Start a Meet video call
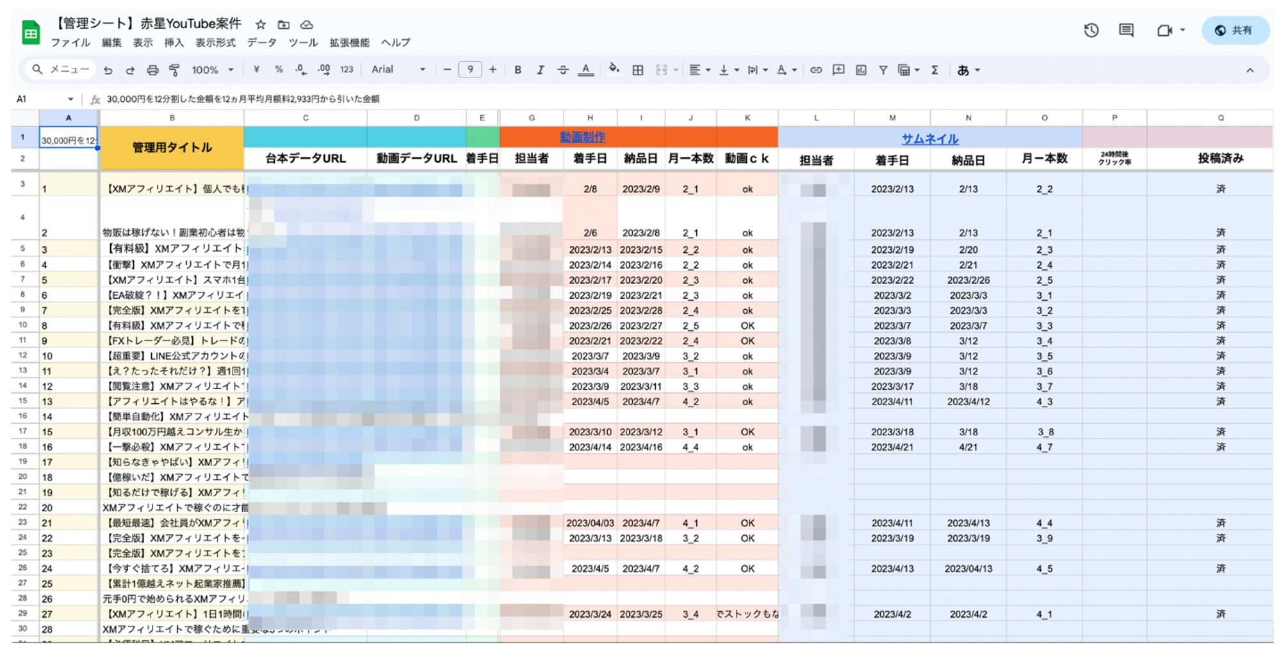 click(x=1164, y=30)
